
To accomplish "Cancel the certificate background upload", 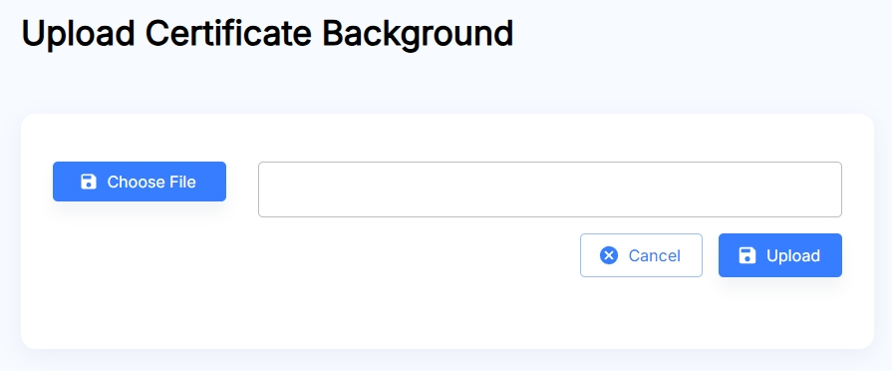I will pos(641,255).
